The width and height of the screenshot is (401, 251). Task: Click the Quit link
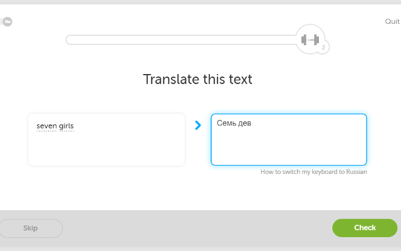pos(392,21)
